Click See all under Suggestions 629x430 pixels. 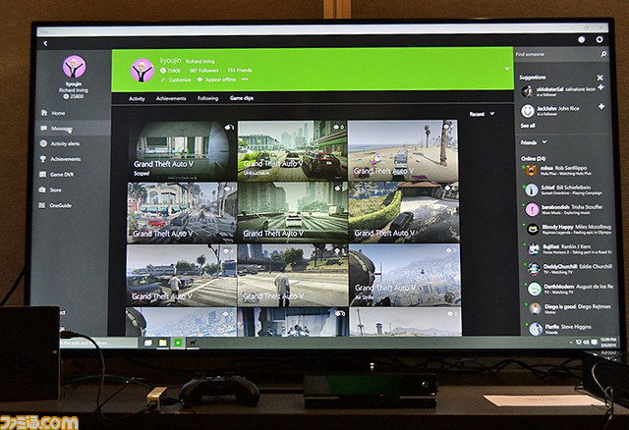527,126
